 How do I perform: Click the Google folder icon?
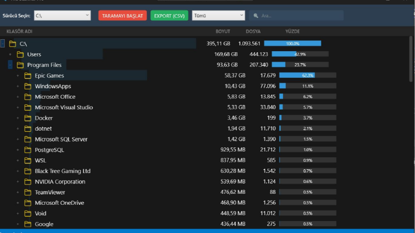(x=28, y=224)
